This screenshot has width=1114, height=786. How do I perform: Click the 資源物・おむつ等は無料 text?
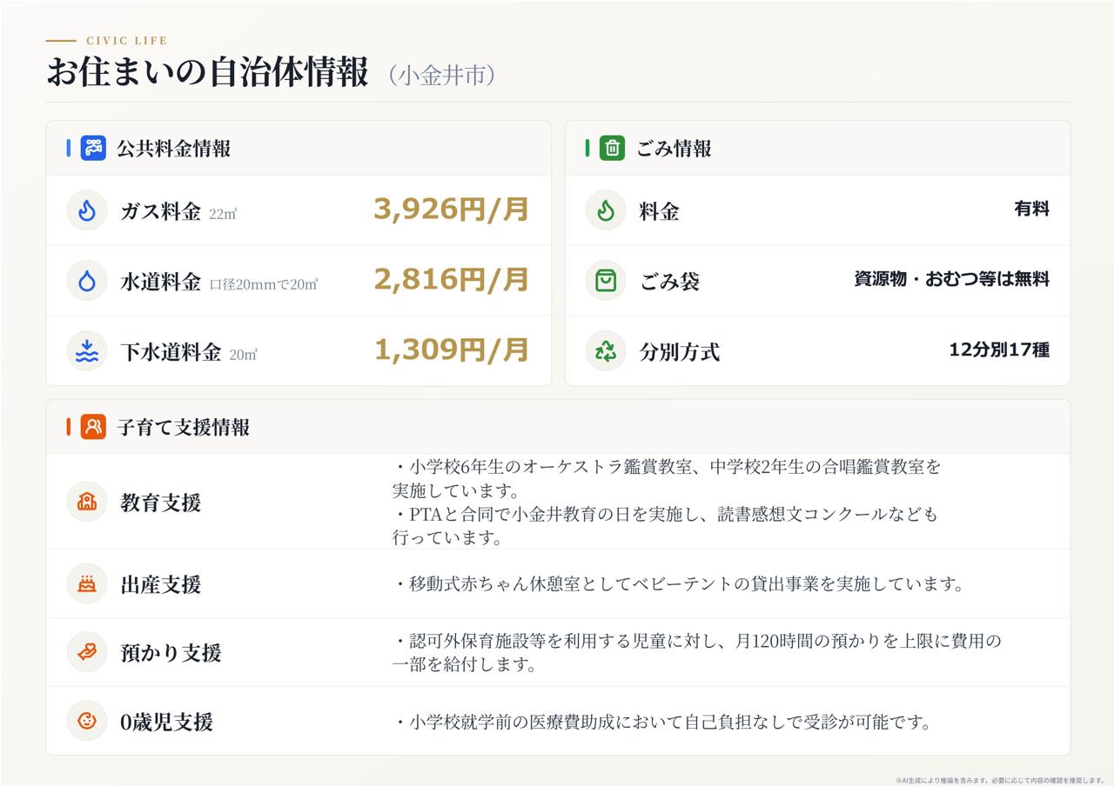click(x=951, y=280)
